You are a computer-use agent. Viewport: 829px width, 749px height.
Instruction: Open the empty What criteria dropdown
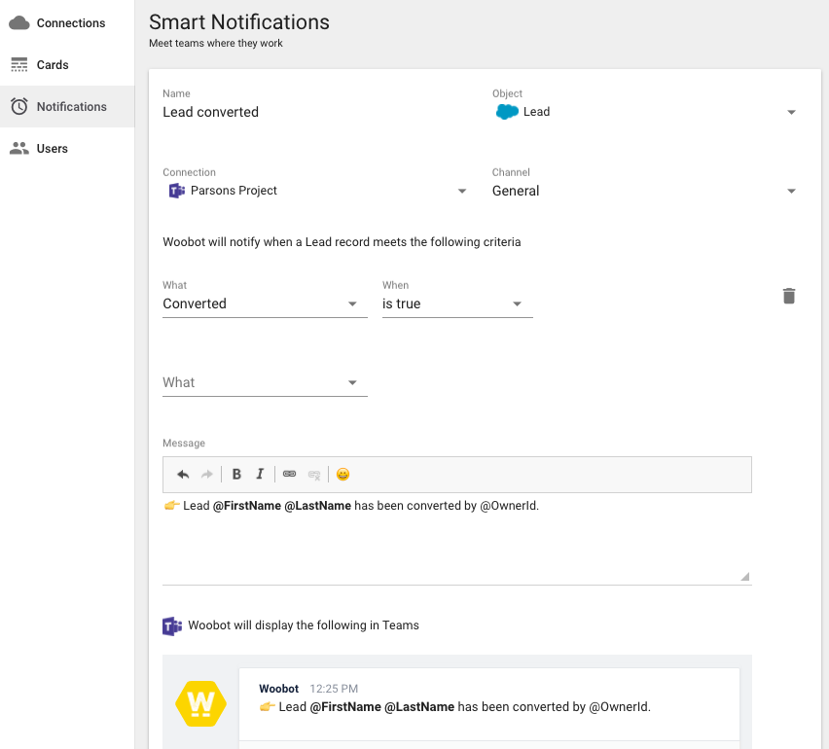point(265,382)
